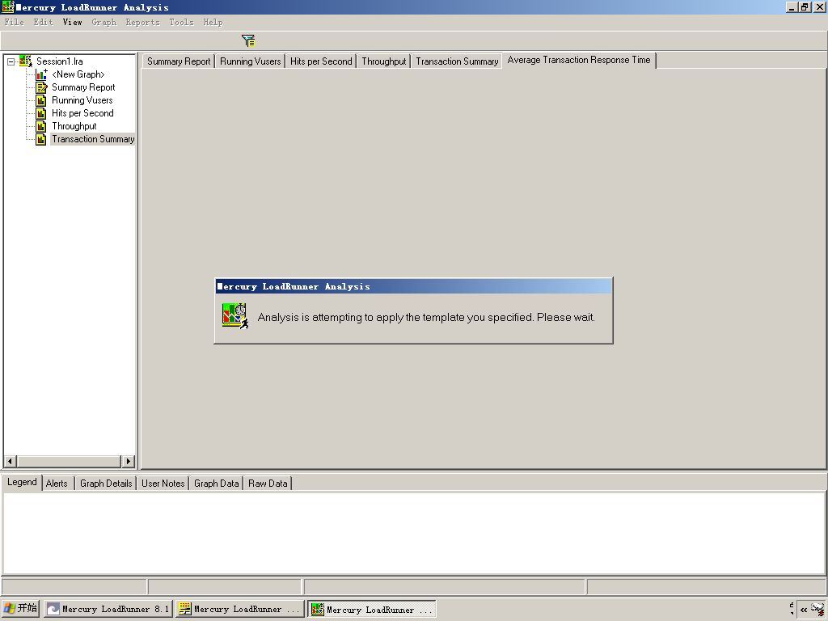Viewport: 828px width, 621px height.
Task: Select Throughput in the tree
Action: pyautogui.click(x=74, y=126)
